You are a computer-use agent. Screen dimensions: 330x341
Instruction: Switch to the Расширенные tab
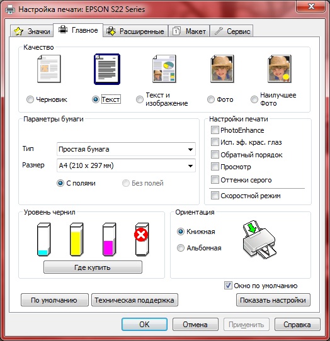(x=135, y=31)
